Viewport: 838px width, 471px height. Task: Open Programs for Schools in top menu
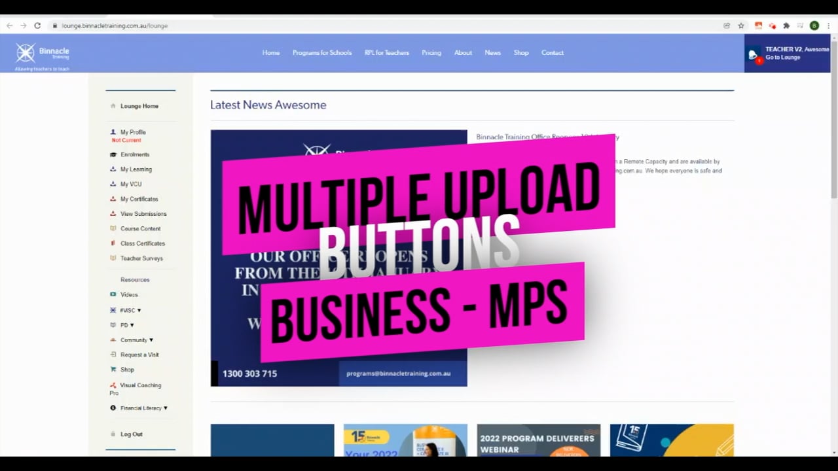pyautogui.click(x=322, y=53)
